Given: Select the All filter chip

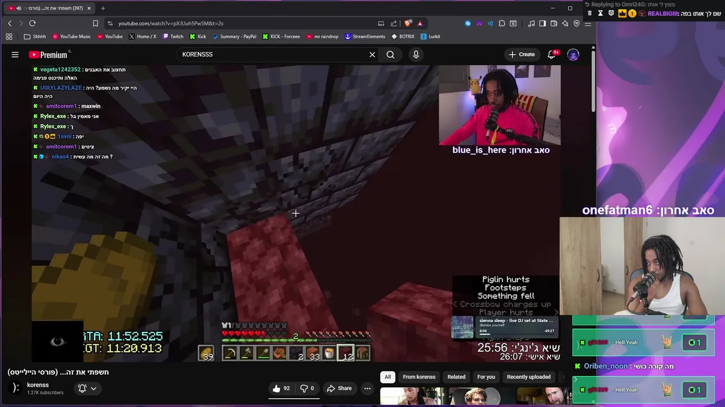Looking at the screenshot, I should click(x=387, y=377).
